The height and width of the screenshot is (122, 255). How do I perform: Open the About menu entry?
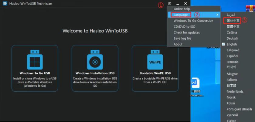pos(178,44)
